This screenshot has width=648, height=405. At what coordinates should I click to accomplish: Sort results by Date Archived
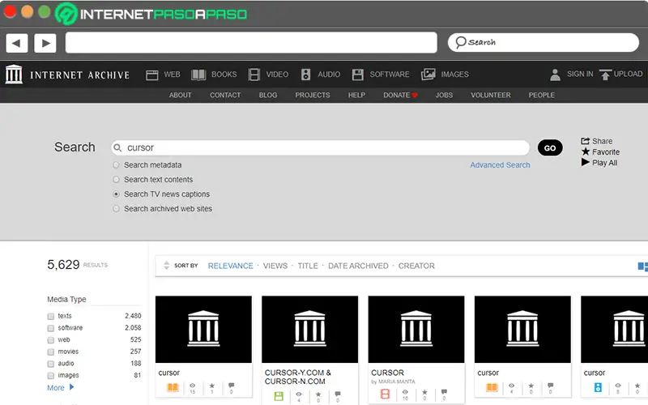click(358, 266)
